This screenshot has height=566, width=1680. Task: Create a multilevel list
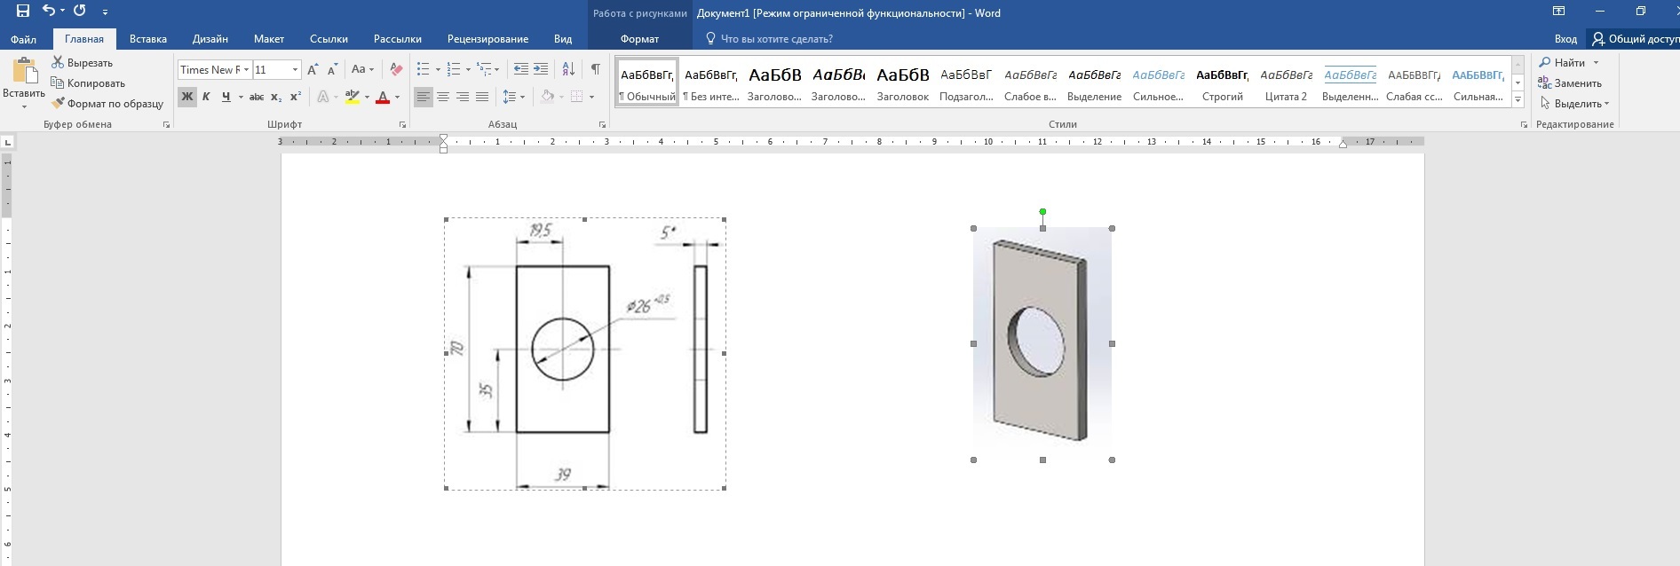484,69
